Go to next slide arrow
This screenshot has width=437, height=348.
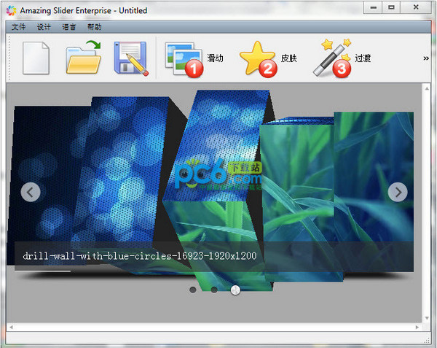(x=398, y=192)
